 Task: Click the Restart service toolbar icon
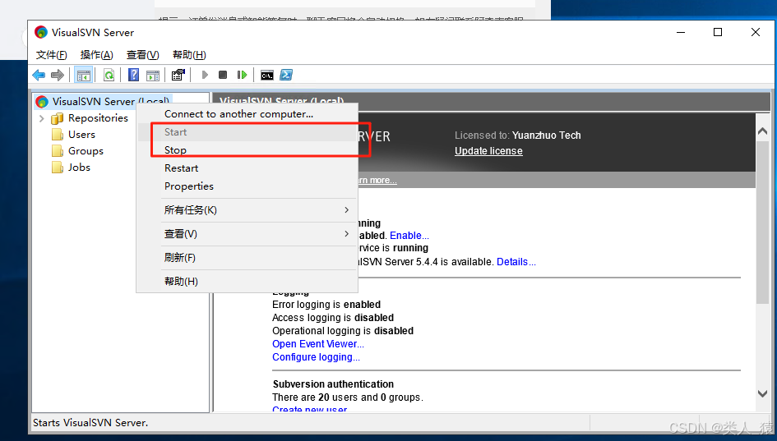point(242,75)
